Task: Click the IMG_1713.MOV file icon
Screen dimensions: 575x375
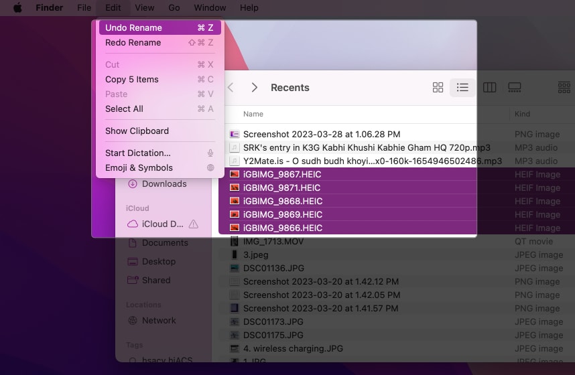Action: [x=235, y=241]
